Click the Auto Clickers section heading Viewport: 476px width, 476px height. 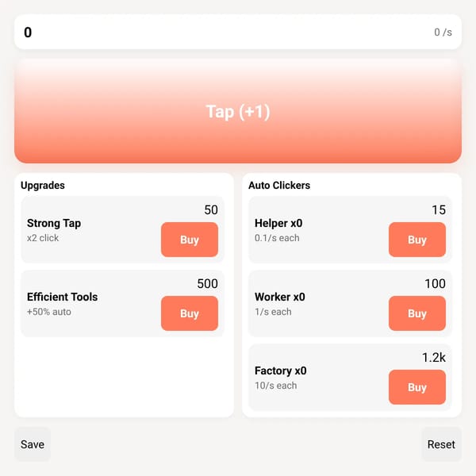[279, 185]
